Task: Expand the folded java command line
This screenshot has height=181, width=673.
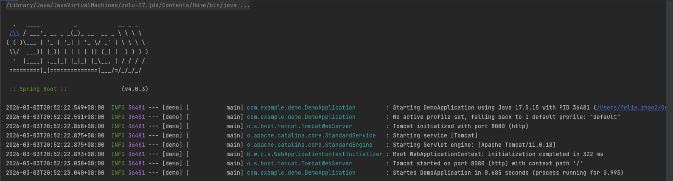Action: coord(245,5)
